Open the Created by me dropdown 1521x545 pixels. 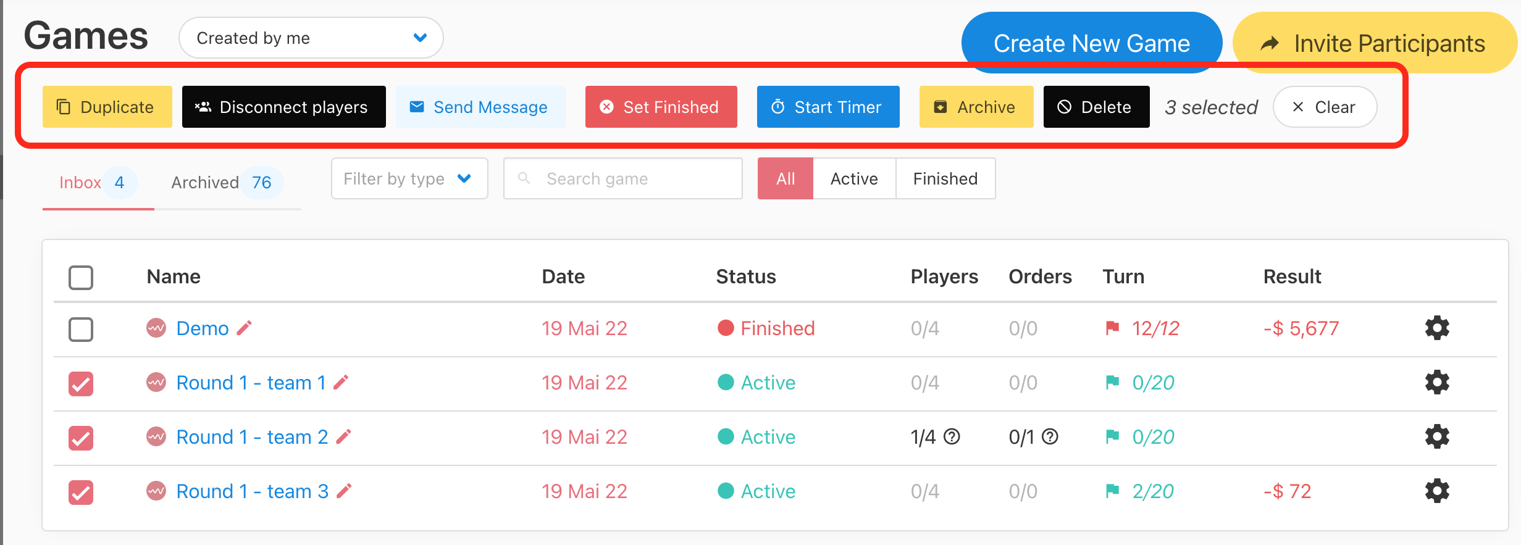pyautogui.click(x=311, y=38)
